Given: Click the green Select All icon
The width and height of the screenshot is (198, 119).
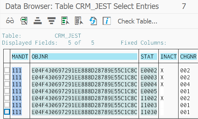Looking at the screenshot, I should [65, 20].
